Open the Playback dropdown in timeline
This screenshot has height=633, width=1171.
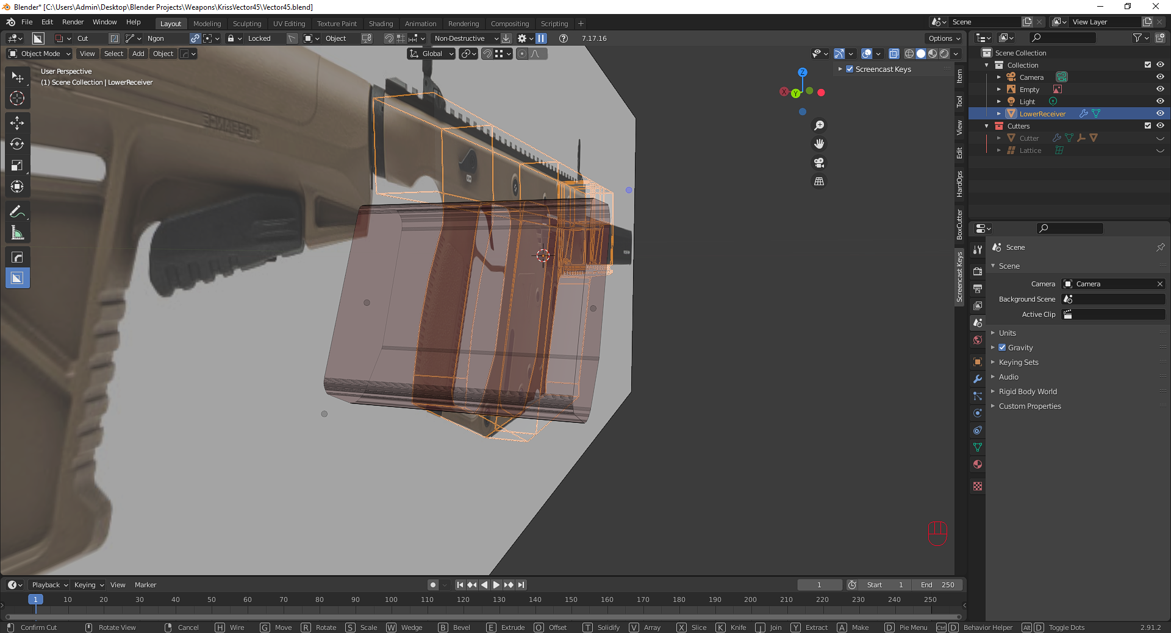click(x=49, y=585)
